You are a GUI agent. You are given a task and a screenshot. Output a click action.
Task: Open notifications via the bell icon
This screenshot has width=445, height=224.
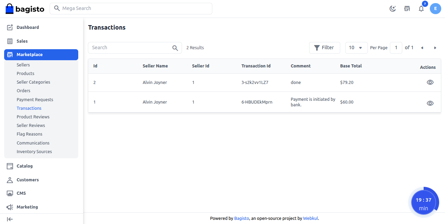pyautogui.click(x=421, y=8)
